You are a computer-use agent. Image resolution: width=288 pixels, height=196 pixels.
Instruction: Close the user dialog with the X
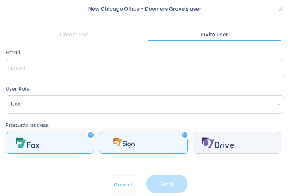coord(281,9)
